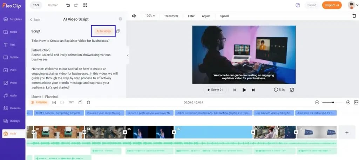Open help via question mark icon

(x=298, y=5)
